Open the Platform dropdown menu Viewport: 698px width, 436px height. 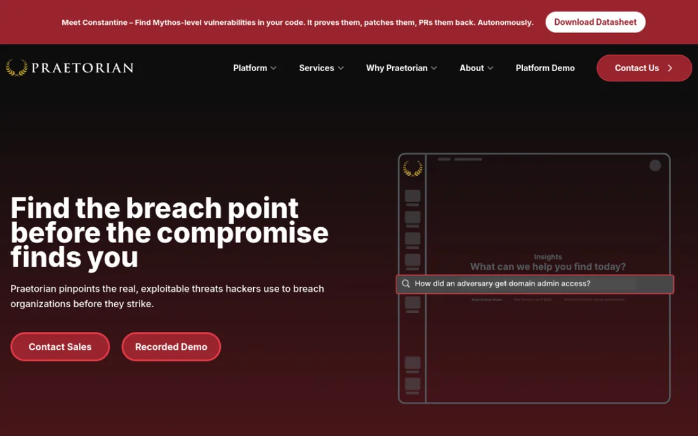point(254,68)
